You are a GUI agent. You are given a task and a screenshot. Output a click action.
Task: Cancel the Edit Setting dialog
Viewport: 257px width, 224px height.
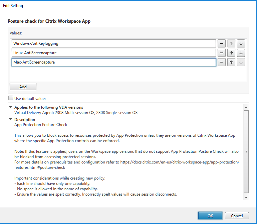point(237,216)
